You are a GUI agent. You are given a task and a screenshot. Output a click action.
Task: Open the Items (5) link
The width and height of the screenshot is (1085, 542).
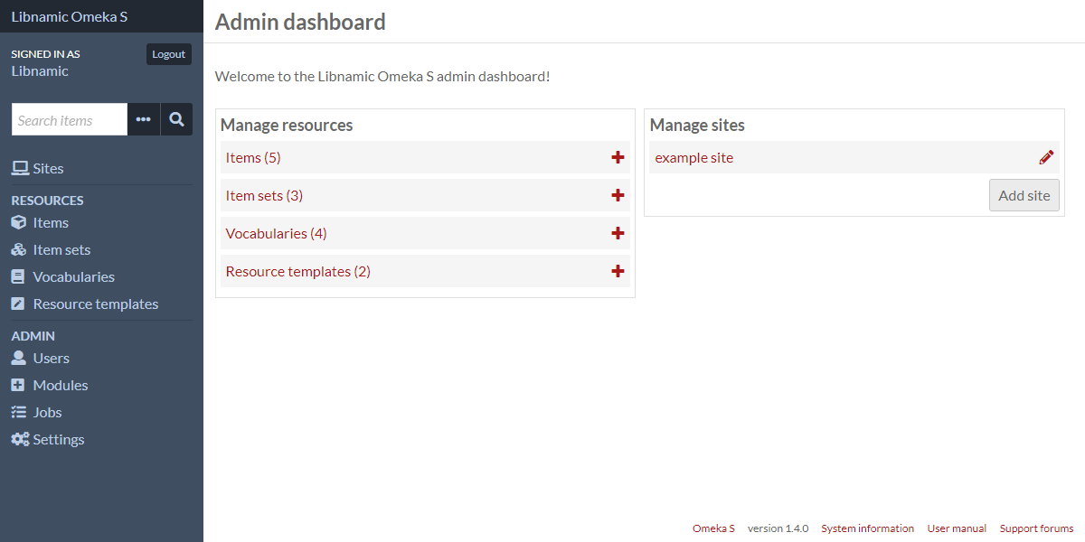253,157
